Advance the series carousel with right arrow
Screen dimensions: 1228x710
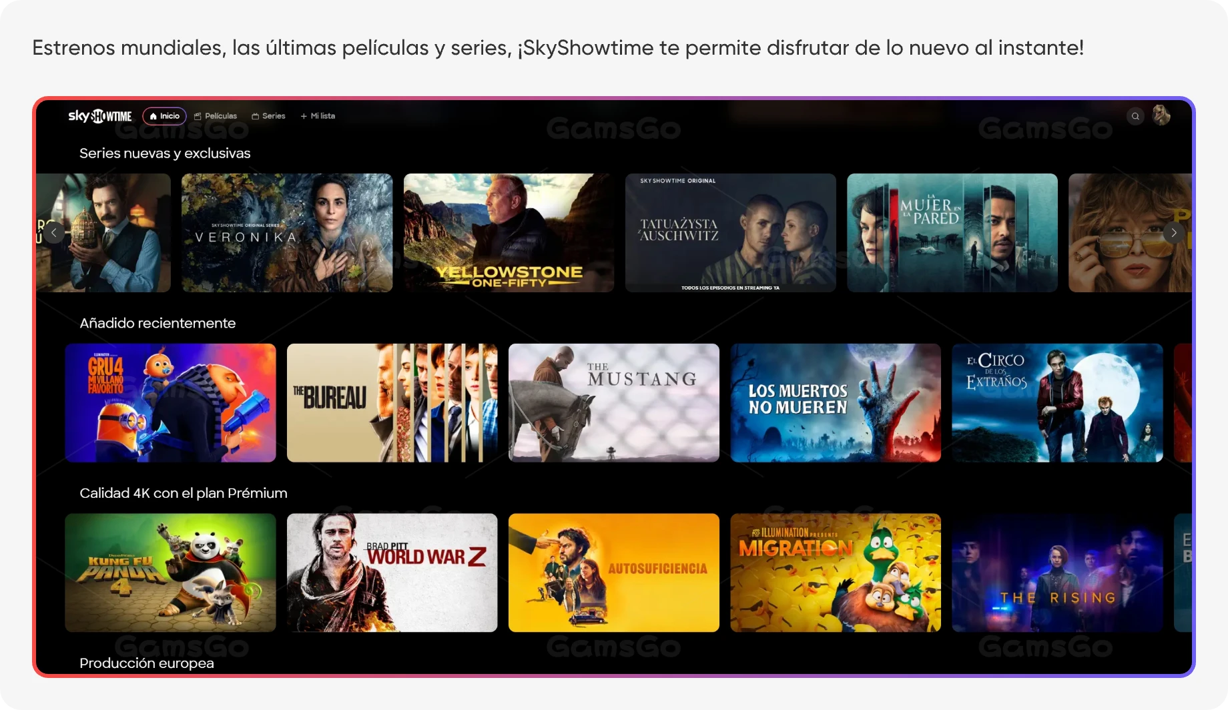point(1173,233)
